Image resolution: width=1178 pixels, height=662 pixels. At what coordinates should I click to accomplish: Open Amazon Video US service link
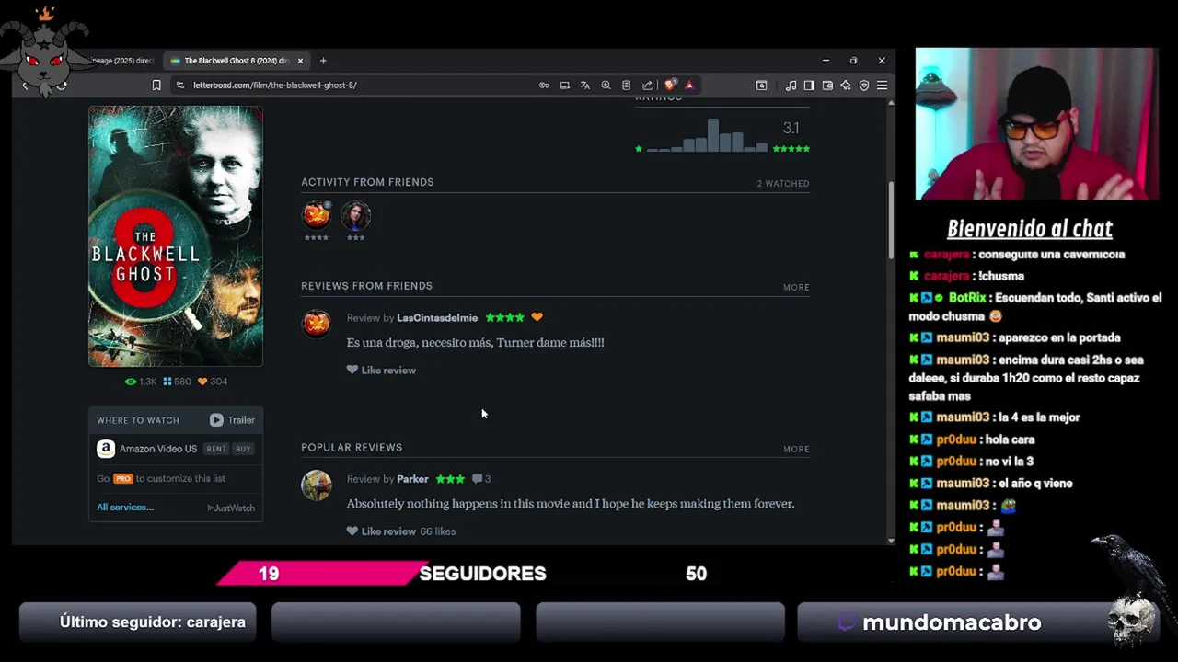(147, 449)
